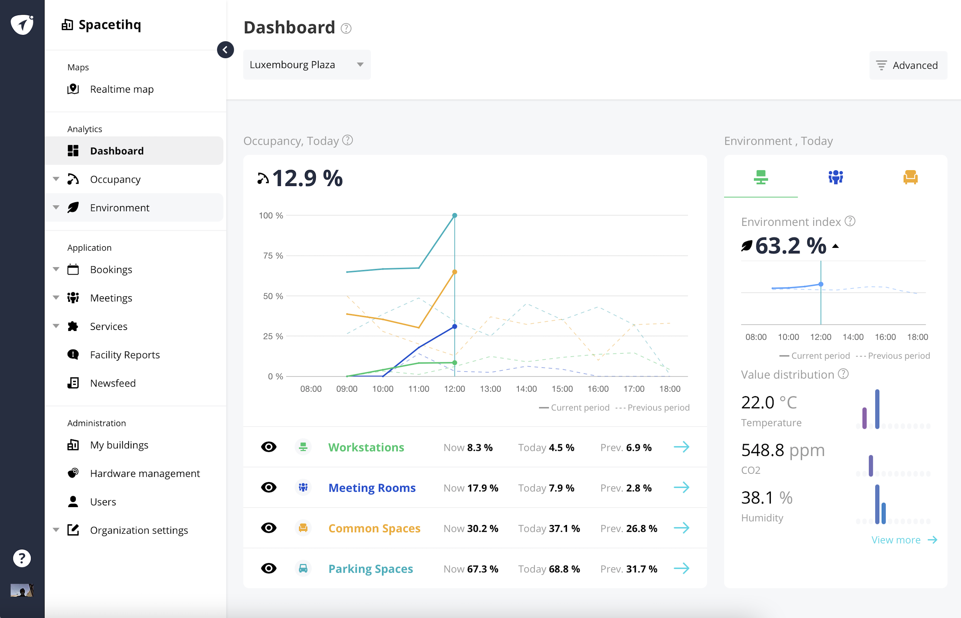Select the green workstations Environment tab
The width and height of the screenshot is (961, 618).
coord(761,177)
